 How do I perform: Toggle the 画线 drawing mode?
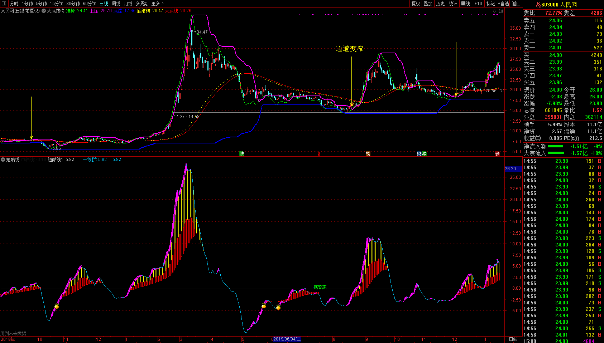[465, 4]
